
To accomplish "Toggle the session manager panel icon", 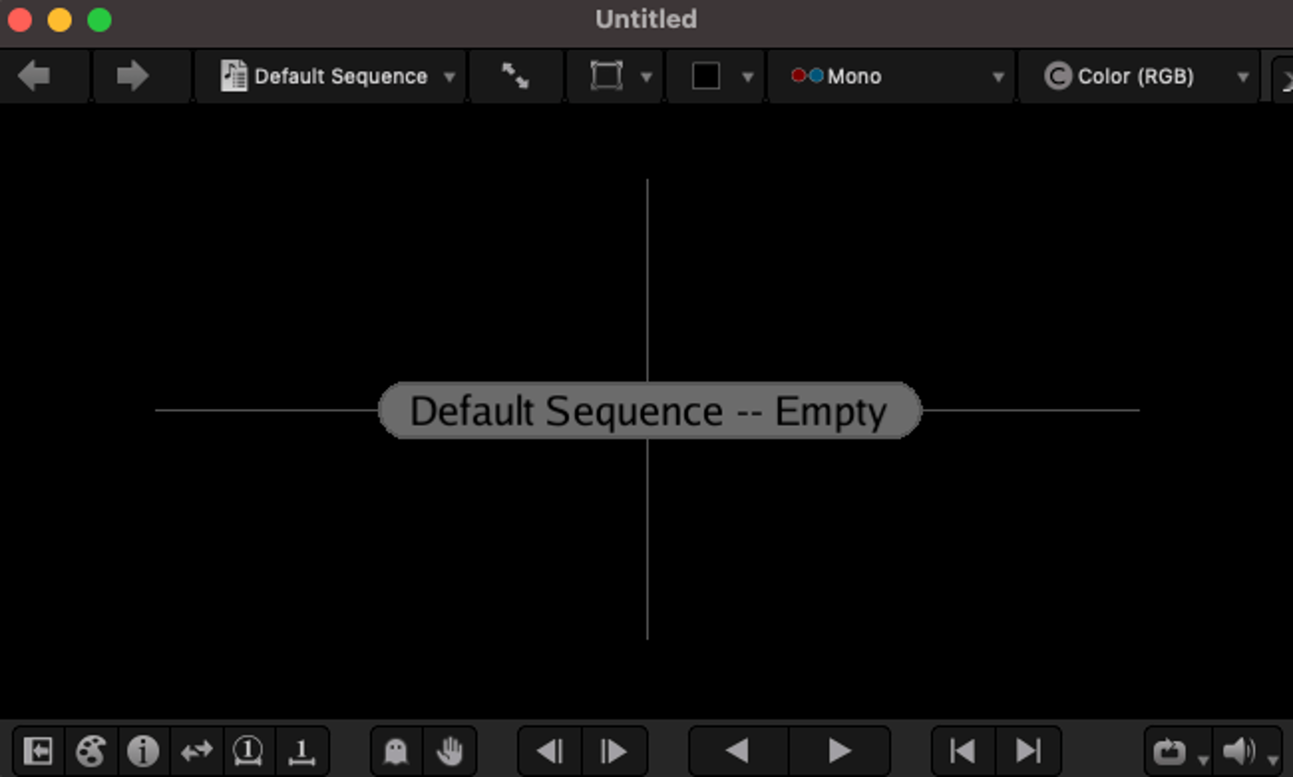I will click(38, 751).
